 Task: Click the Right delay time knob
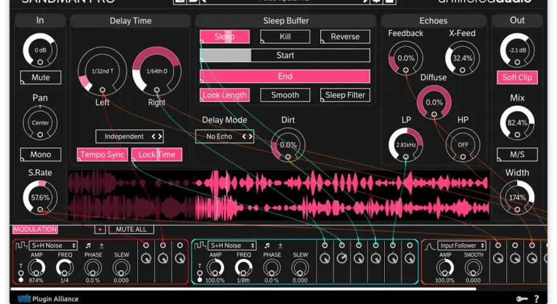[157, 71]
